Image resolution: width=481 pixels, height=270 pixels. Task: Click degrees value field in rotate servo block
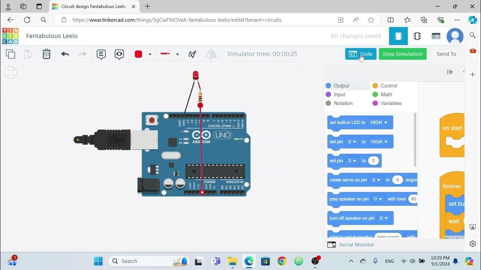[x=398, y=180]
